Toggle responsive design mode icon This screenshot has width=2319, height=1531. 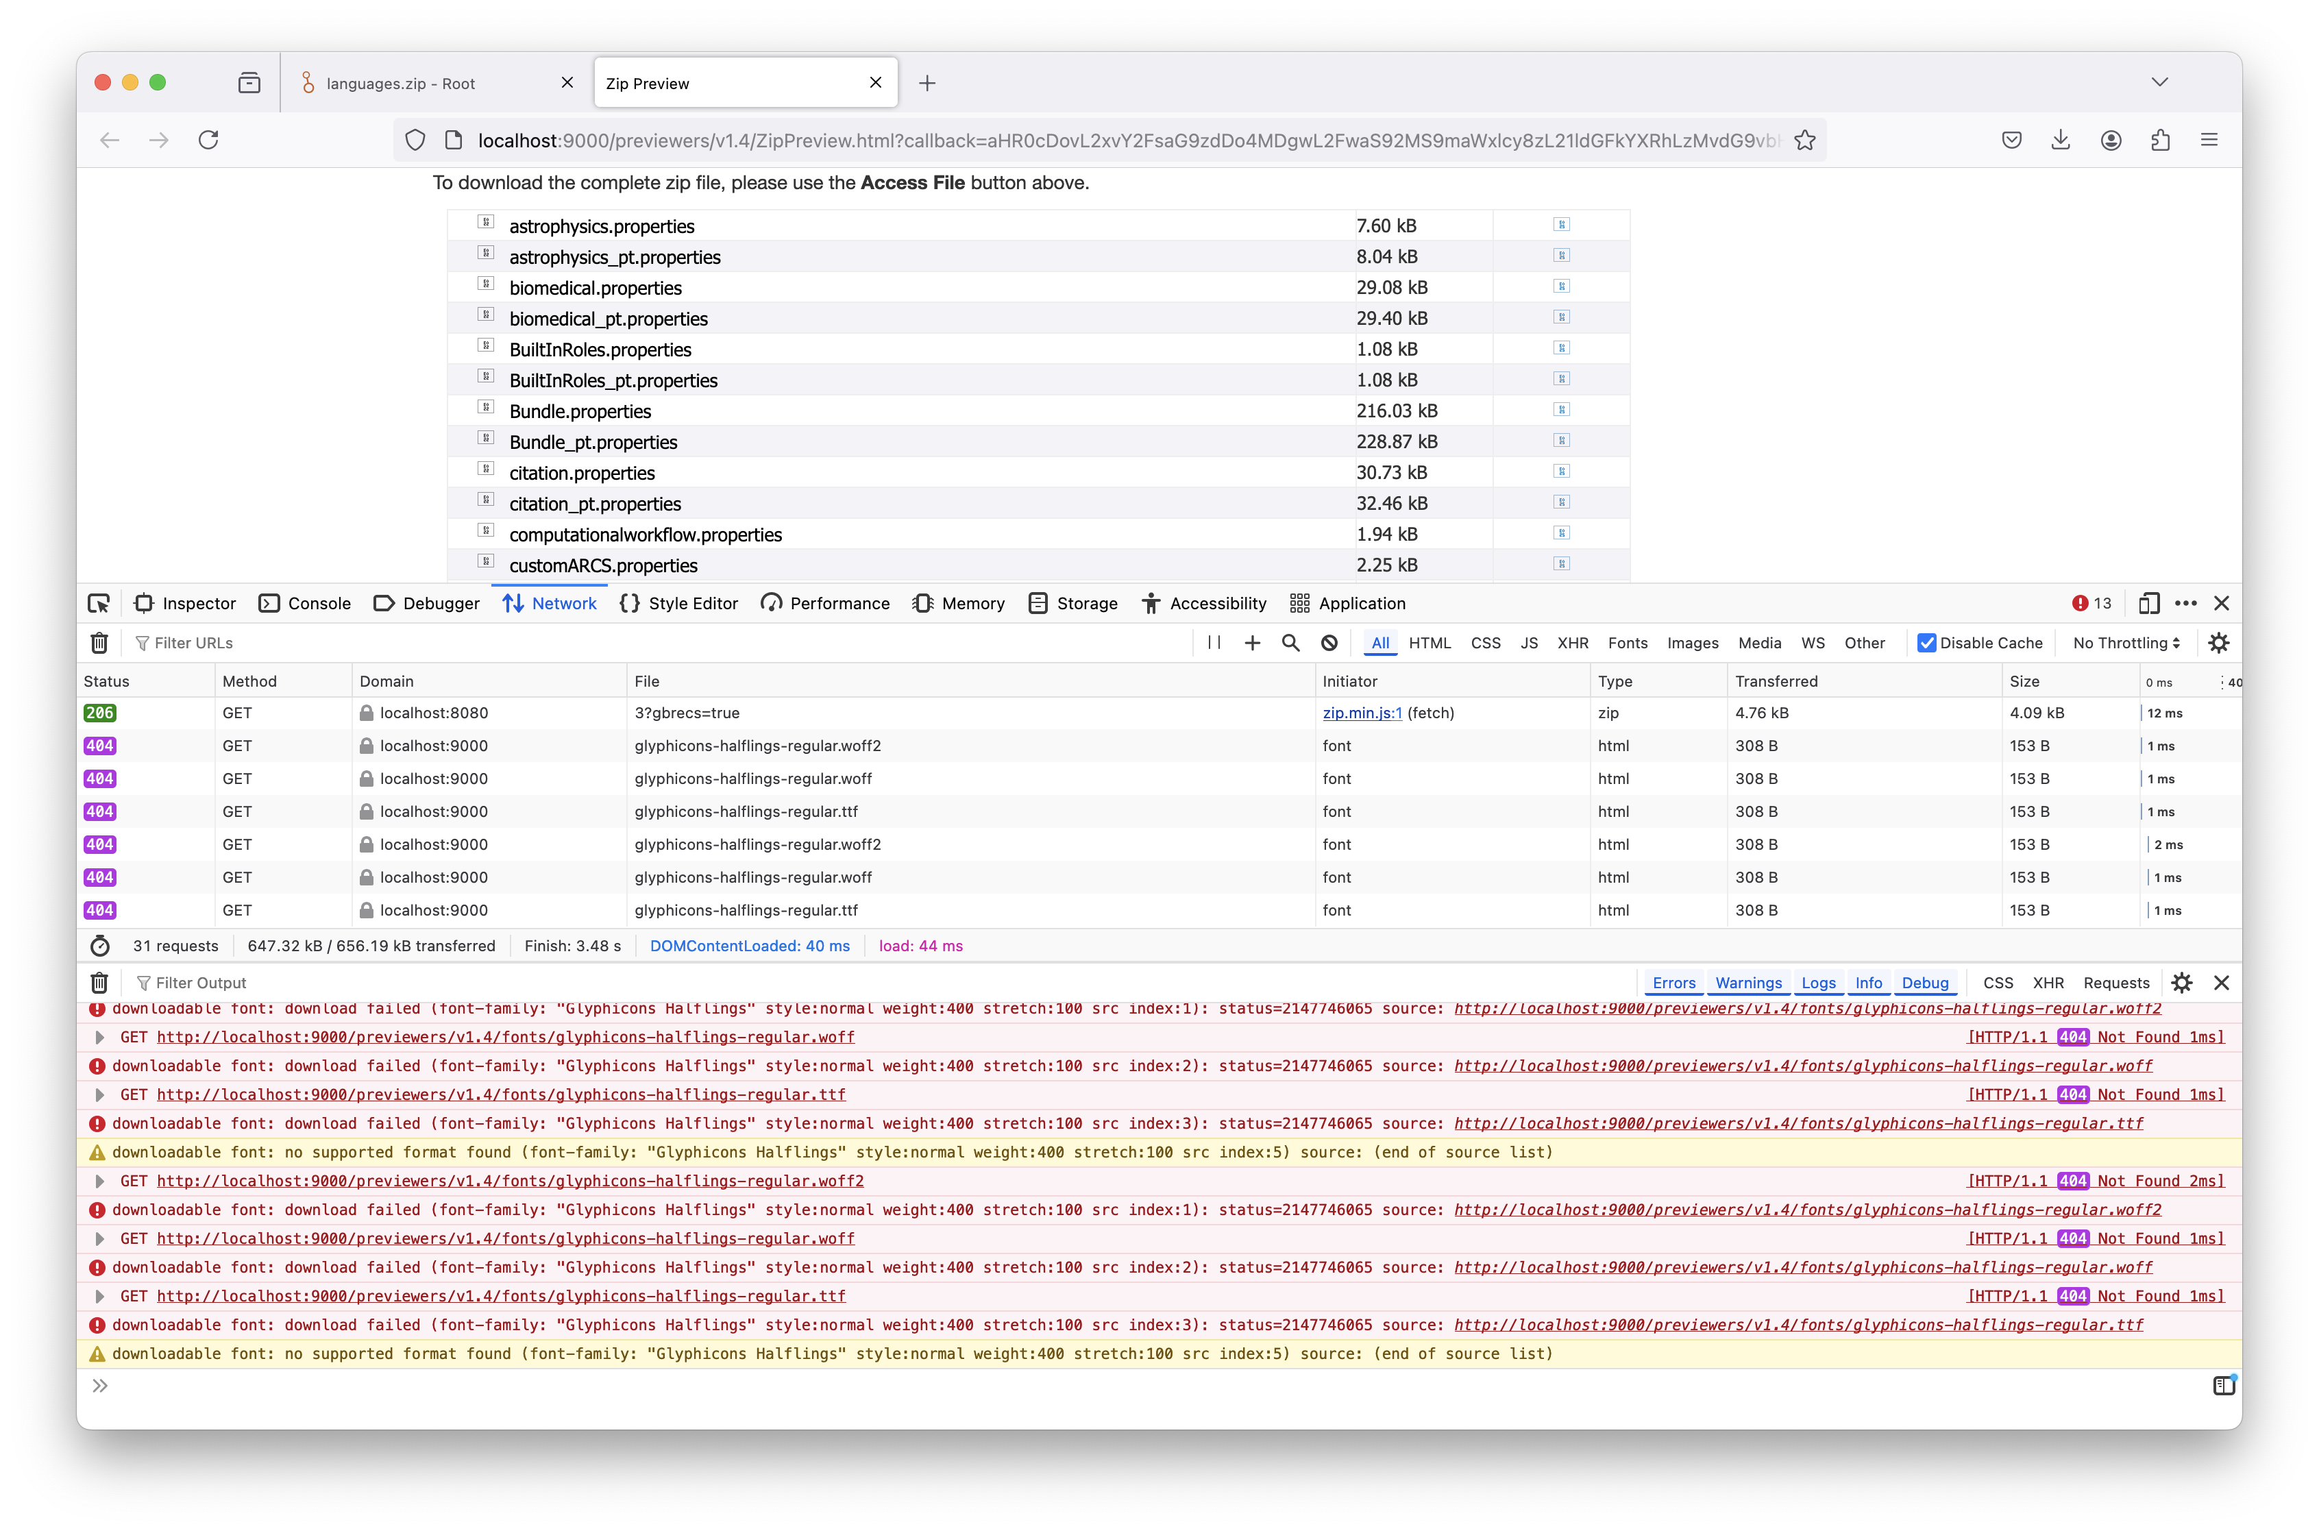click(x=2148, y=603)
